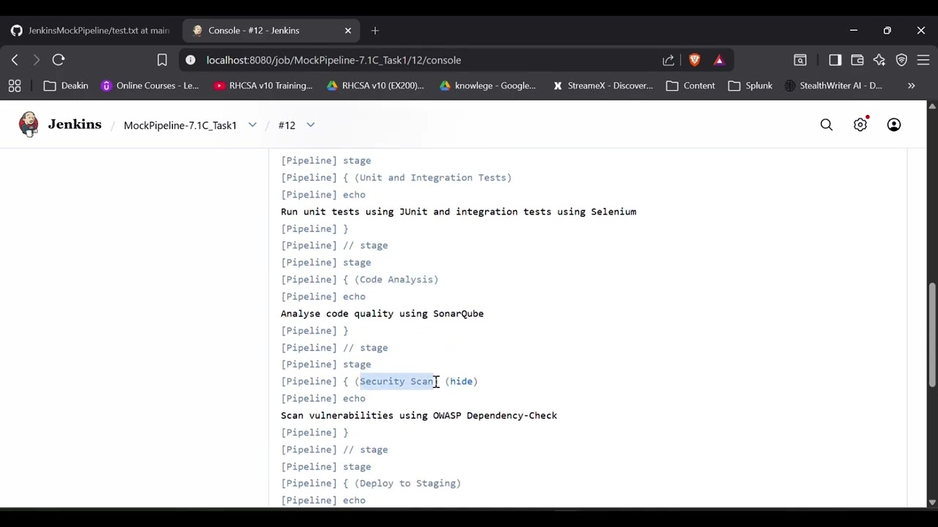Open Splunk bookmark folder

click(750, 86)
